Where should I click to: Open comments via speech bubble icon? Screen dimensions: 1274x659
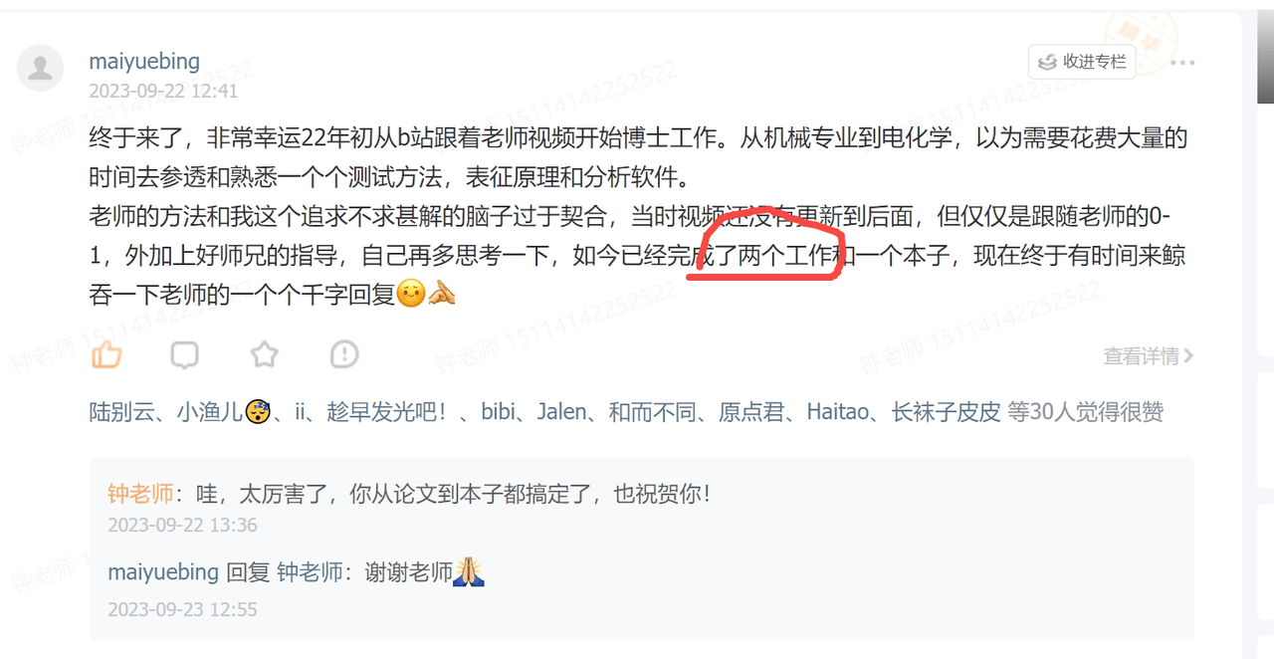(x=184, y=354)
